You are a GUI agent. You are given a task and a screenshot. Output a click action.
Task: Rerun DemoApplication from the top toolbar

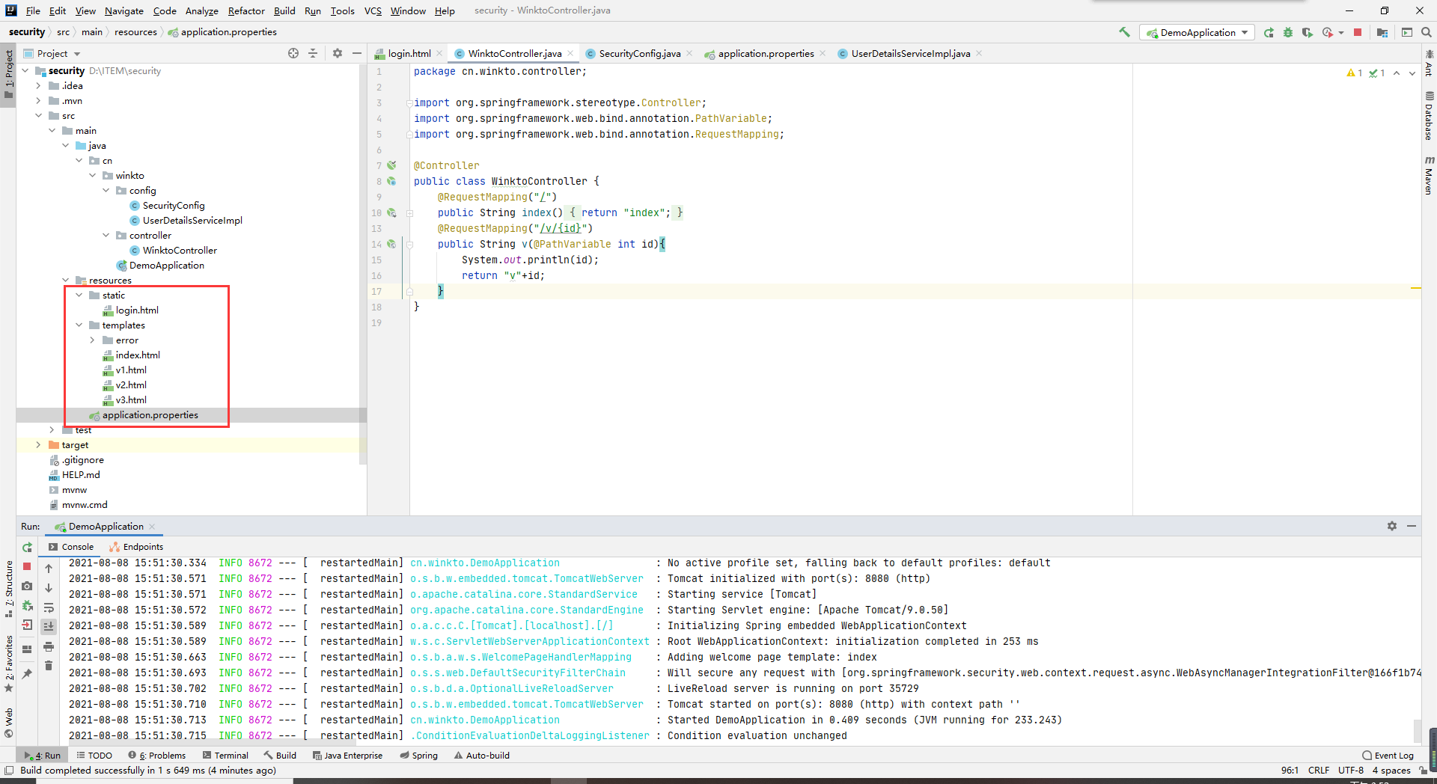point(1269,32)
